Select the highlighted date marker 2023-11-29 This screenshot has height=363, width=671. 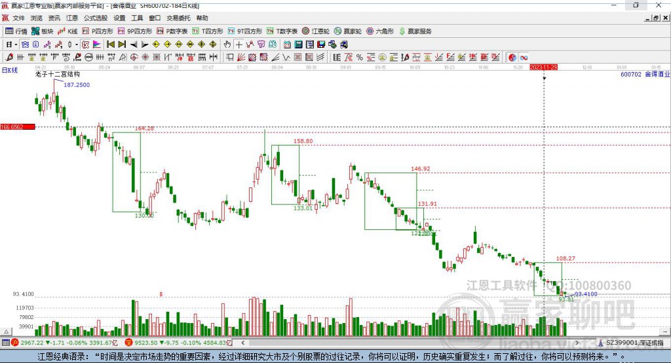(543, 67)
